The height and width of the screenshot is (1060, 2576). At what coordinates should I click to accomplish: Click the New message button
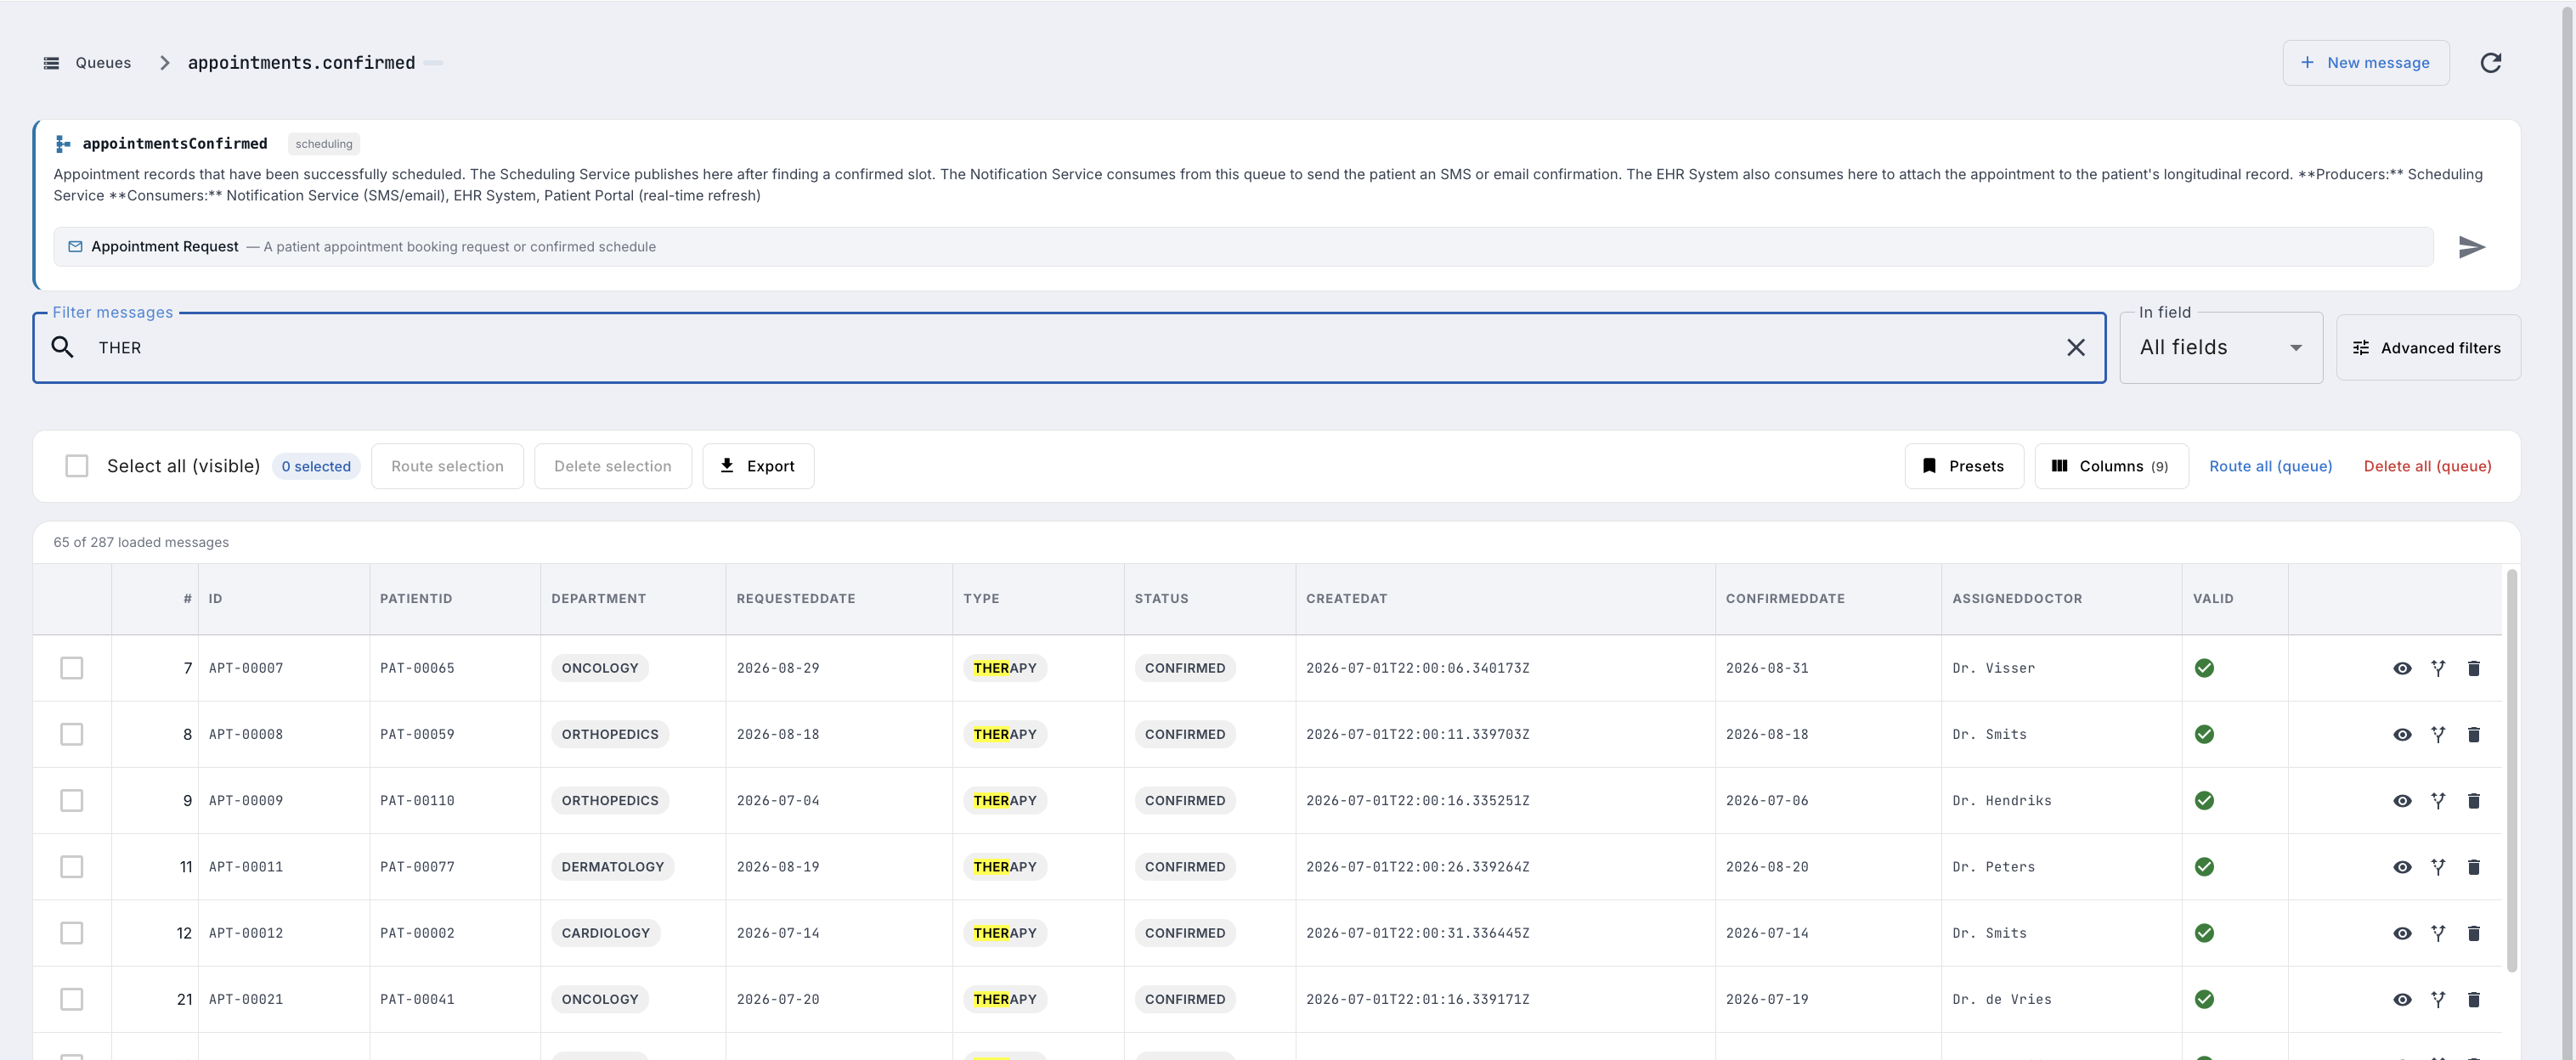pos(2365,63)
